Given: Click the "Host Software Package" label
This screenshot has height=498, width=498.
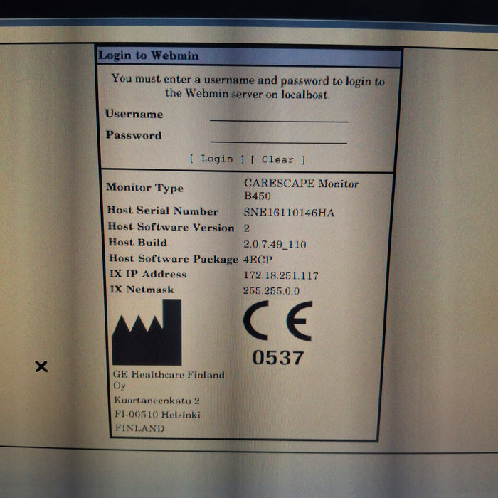Looking at the screenshot, I should 174,258.
